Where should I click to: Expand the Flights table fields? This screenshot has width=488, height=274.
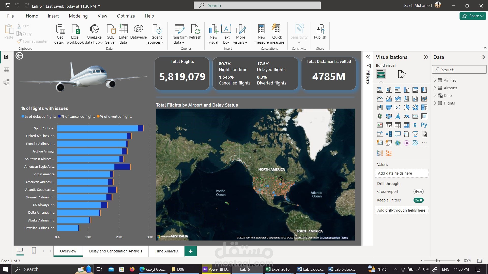(x=435, y=103)
